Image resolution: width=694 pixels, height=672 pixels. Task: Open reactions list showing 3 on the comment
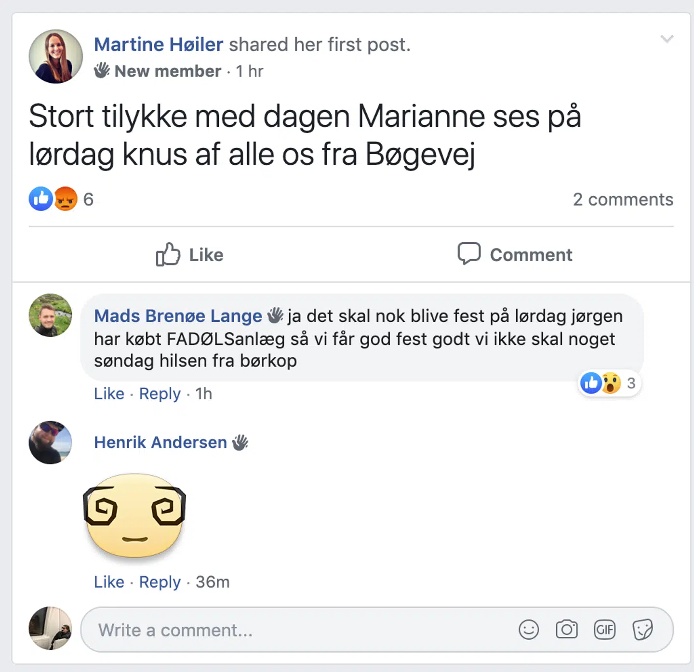[x=631, y=383]
